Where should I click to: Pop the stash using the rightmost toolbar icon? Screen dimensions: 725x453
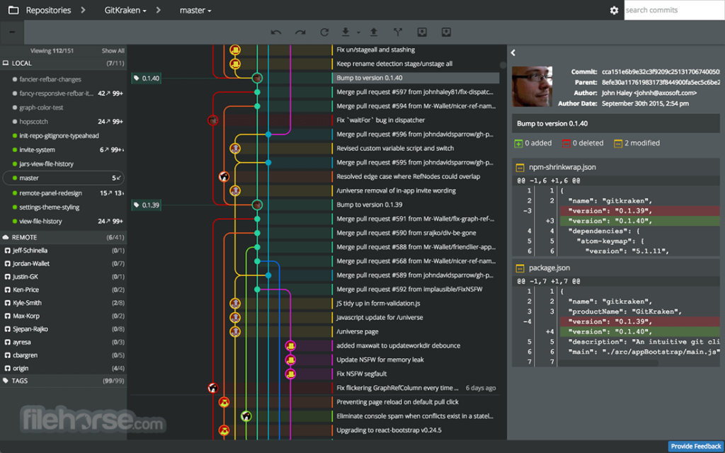click(x=446, y=32)
